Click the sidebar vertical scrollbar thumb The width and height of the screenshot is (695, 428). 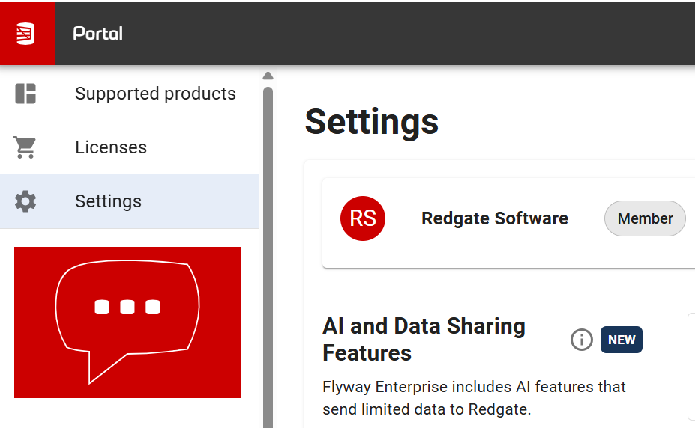268,254
